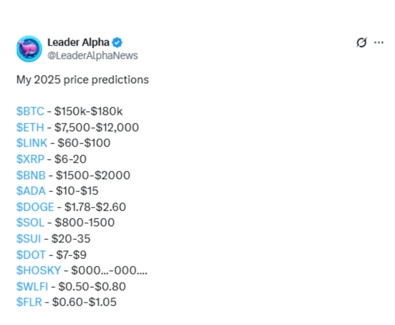Click the $DOGE cashtag
Screen dimensions: 395x325
[35, 207]
